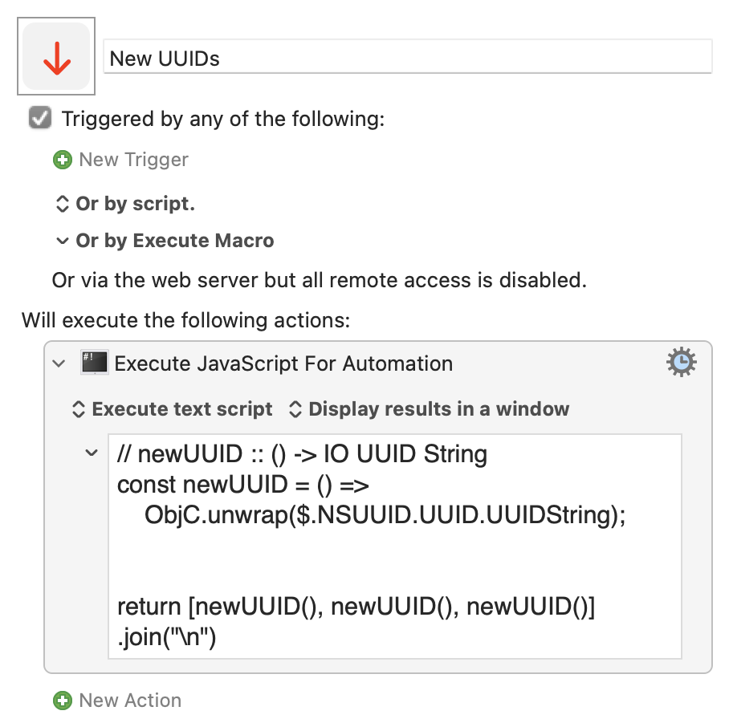Click the green plus next to New Action
This screenshot has height=727, width=729.
point(63,701)
